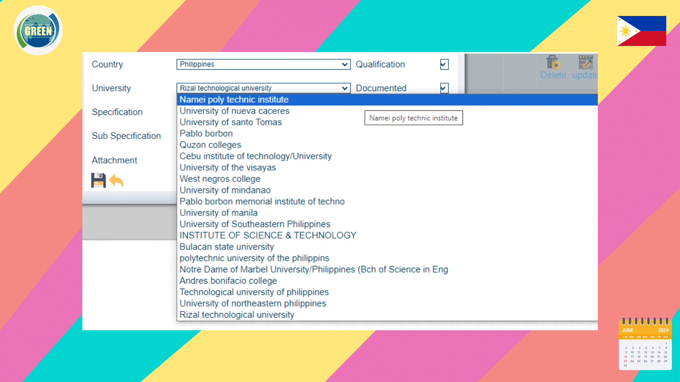The width and height of the screenshot is (680, 382).
Task: Select Technological university of philippines option
Action: pos(254,292)
